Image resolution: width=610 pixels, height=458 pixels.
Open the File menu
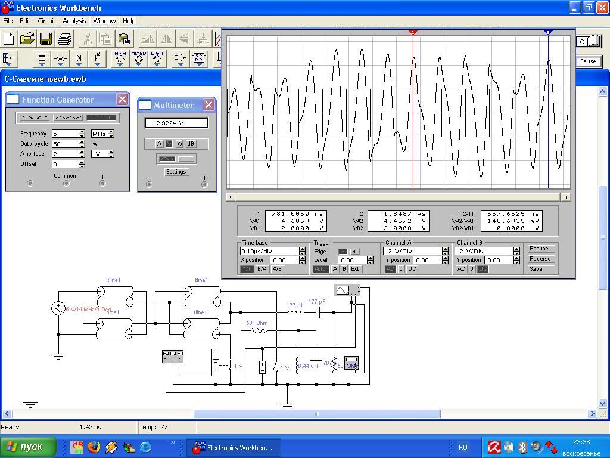click(x=8, y=21)
